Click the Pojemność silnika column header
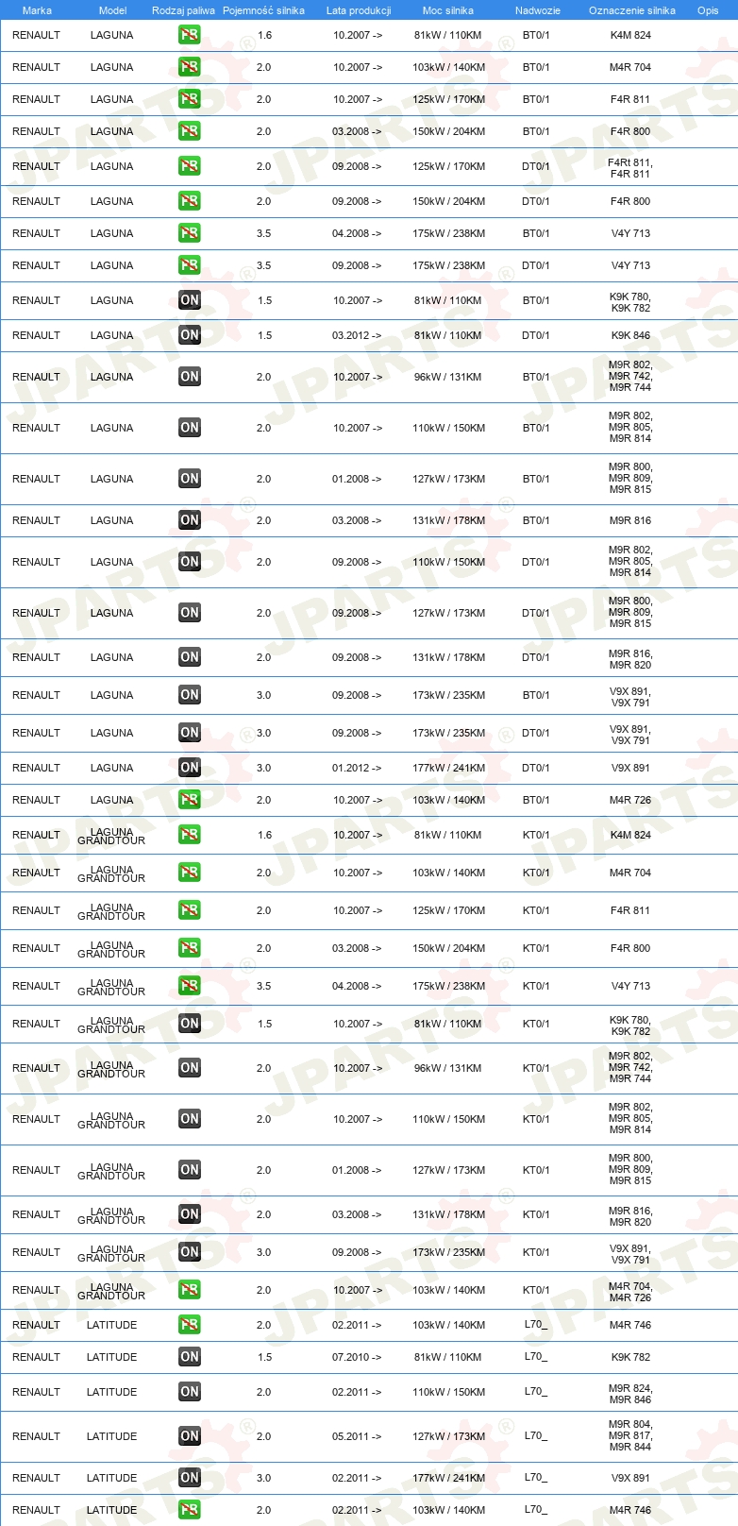This screenshot has width=738, height=1526. pos(263,10)
